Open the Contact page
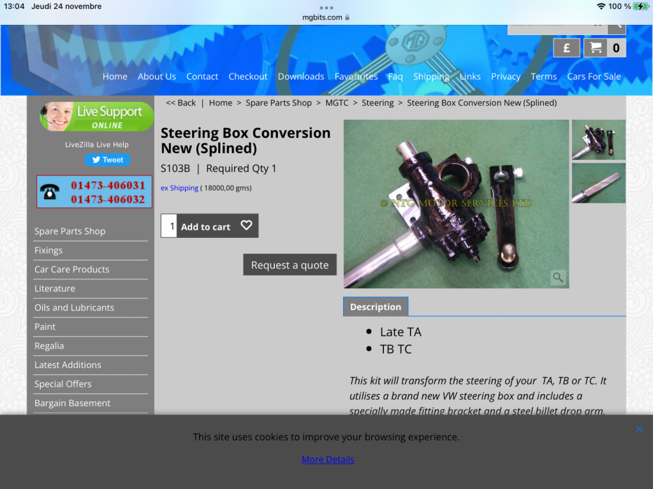The width and height of the screenshot is (653, 489). (x=202, y=77)
